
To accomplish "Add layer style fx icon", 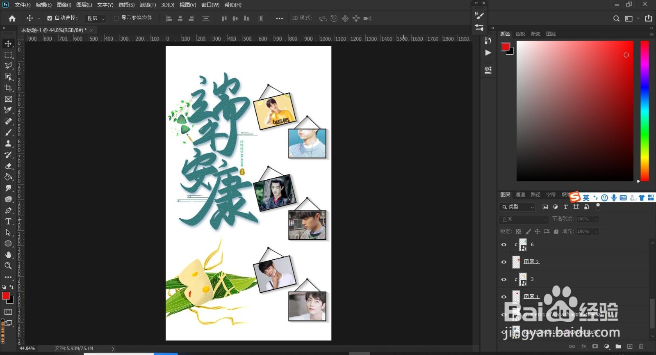I will (x=584, y=346).
